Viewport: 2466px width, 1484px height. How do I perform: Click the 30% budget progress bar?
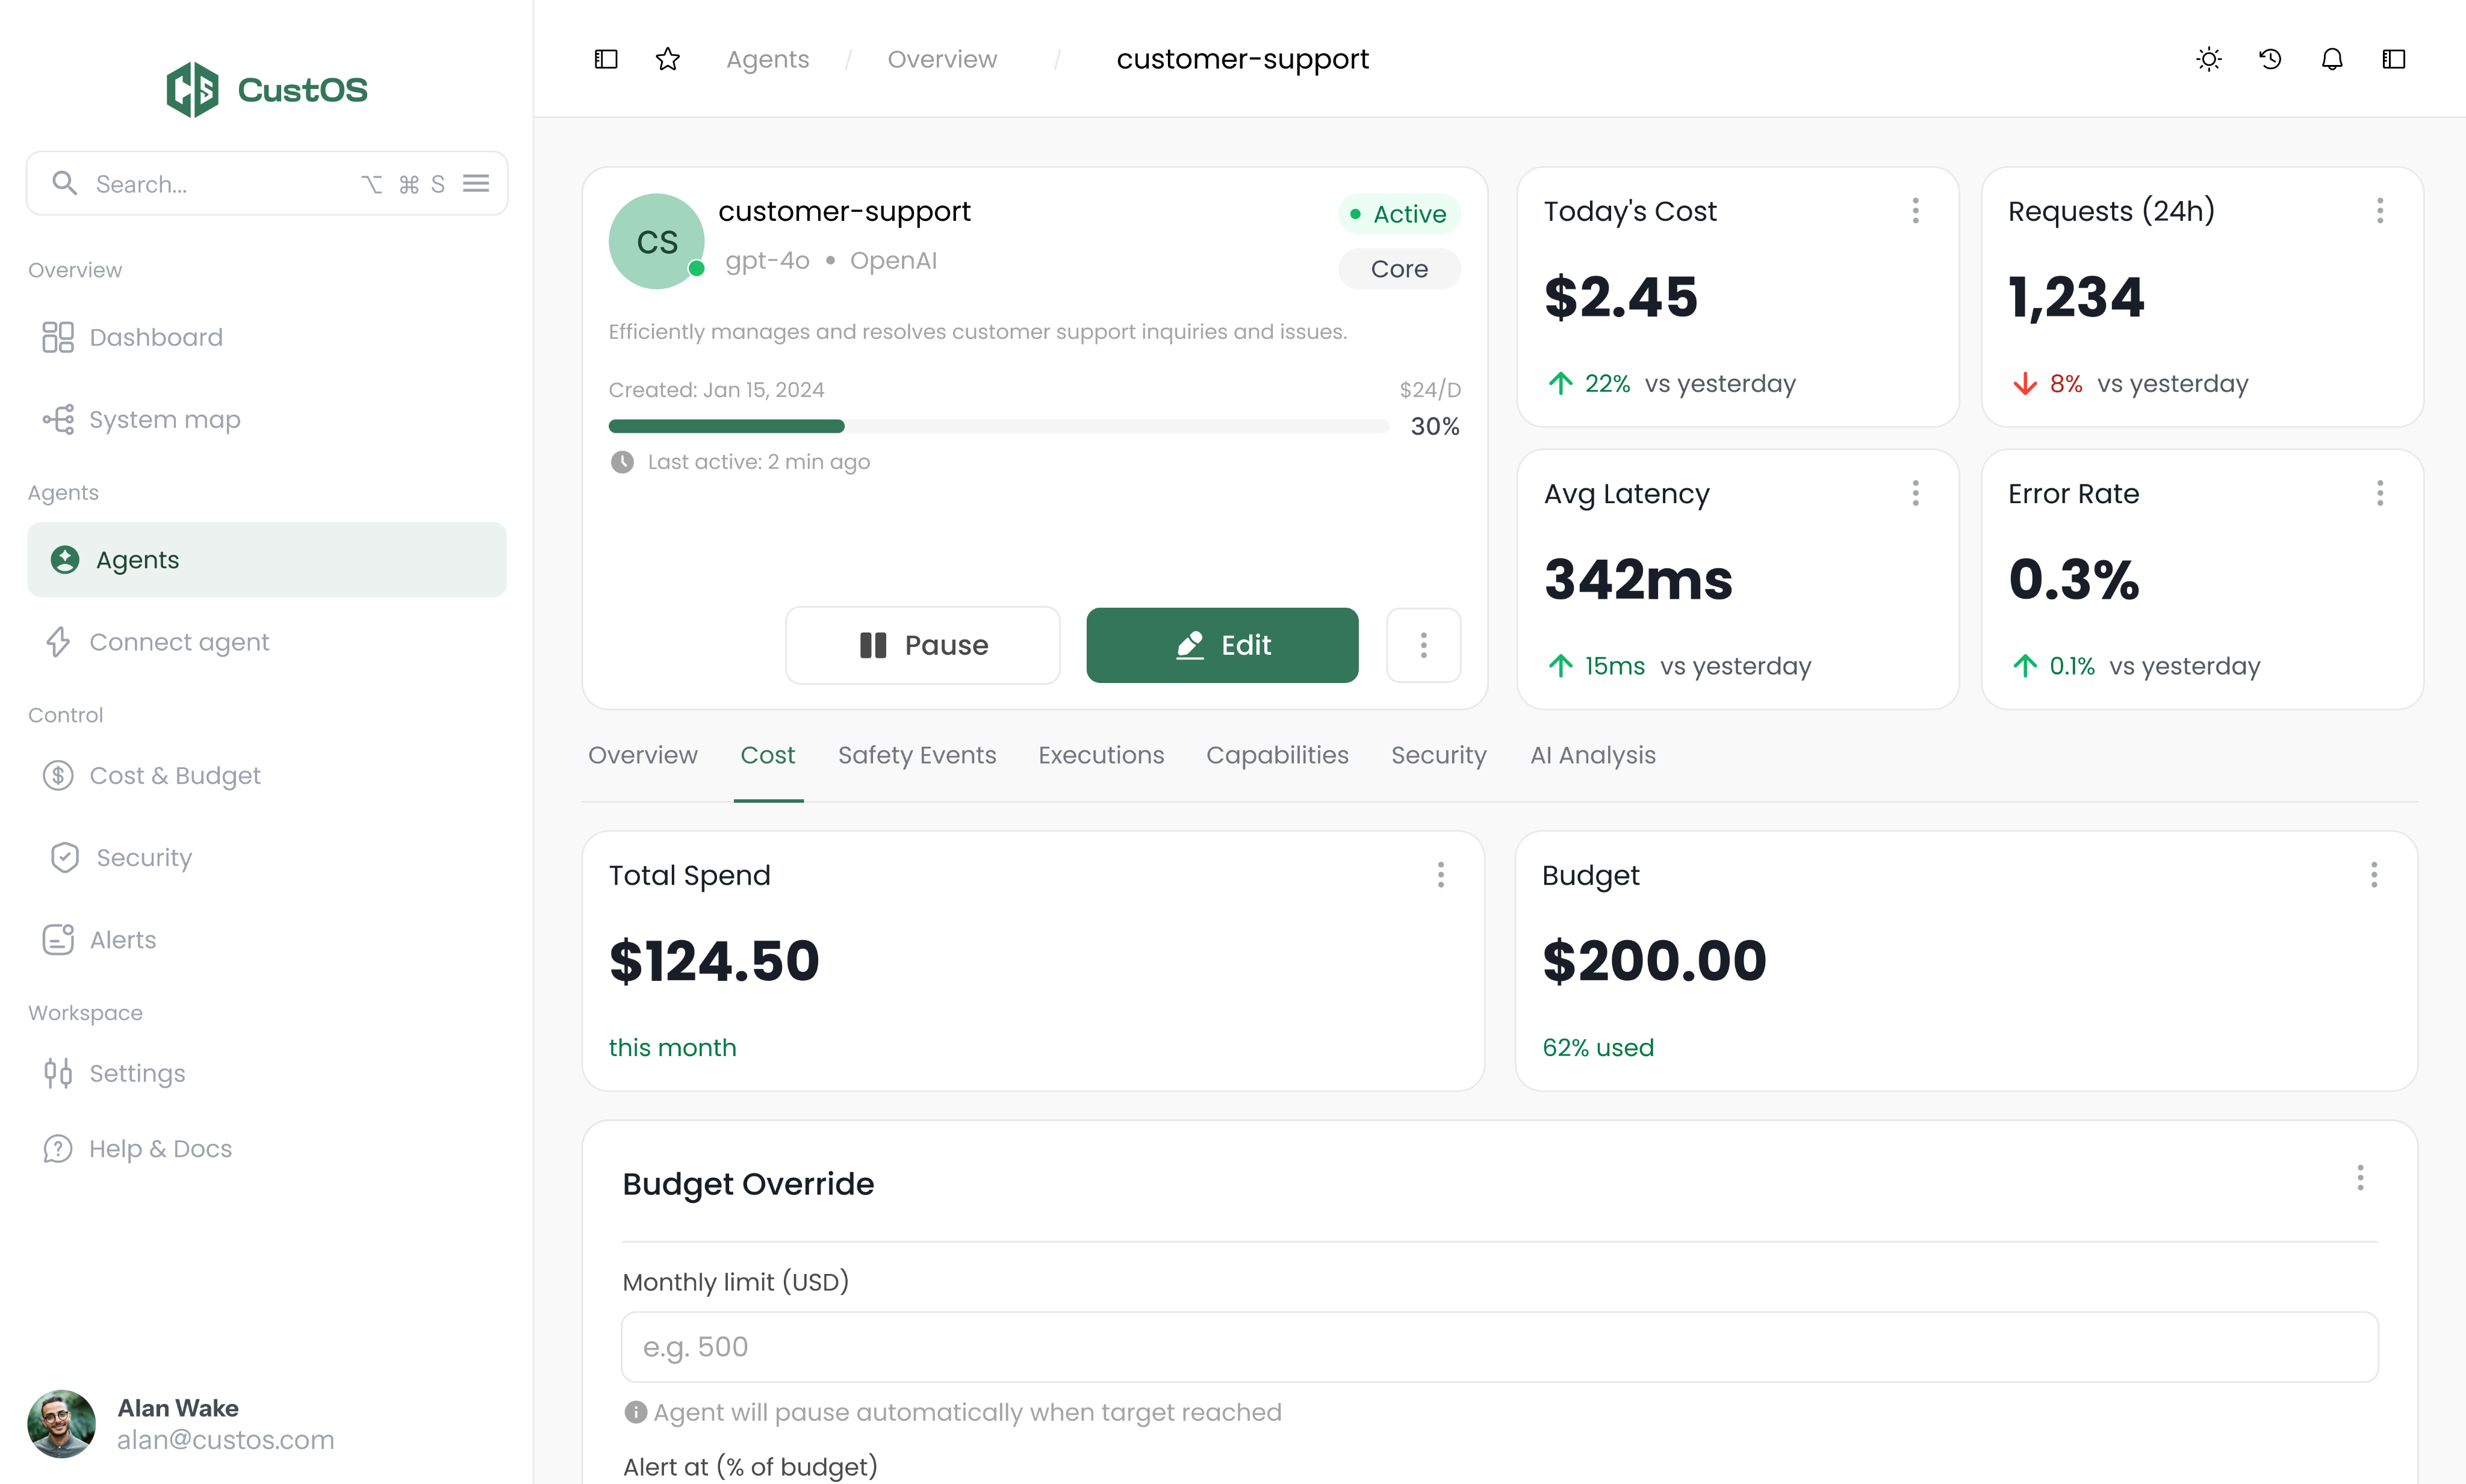pyautogui.click(x=998, y=426)
